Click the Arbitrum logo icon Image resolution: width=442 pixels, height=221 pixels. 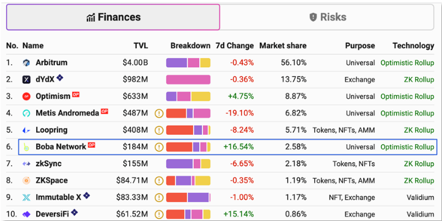tap(26, 63)
